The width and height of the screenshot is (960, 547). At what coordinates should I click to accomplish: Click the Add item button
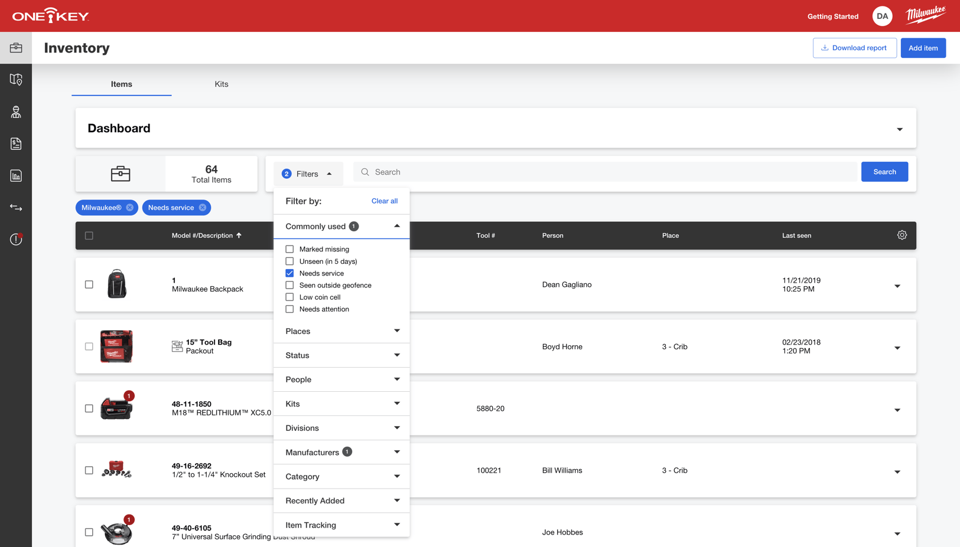pyautogui.click(x=923, y=48)
